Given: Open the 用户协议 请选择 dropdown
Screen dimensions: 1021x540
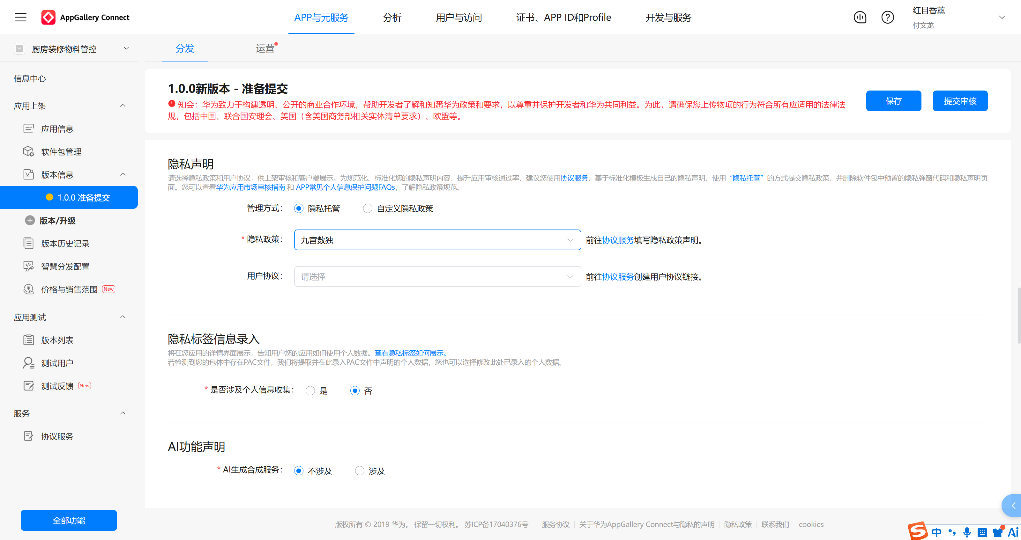Looking at the screenshot, I should coord(437,276).
